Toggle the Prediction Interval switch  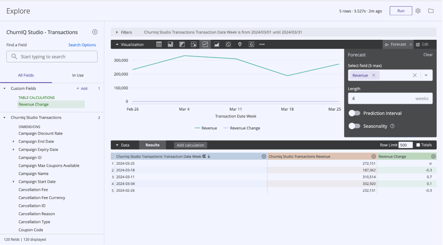pos(354,113)
